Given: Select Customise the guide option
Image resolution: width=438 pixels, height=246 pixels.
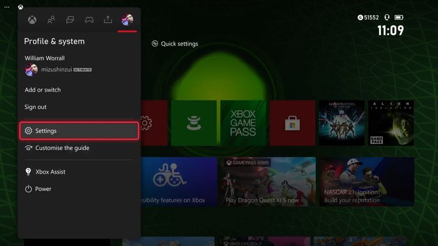Looking at the screenshot, I should (62, 148).
